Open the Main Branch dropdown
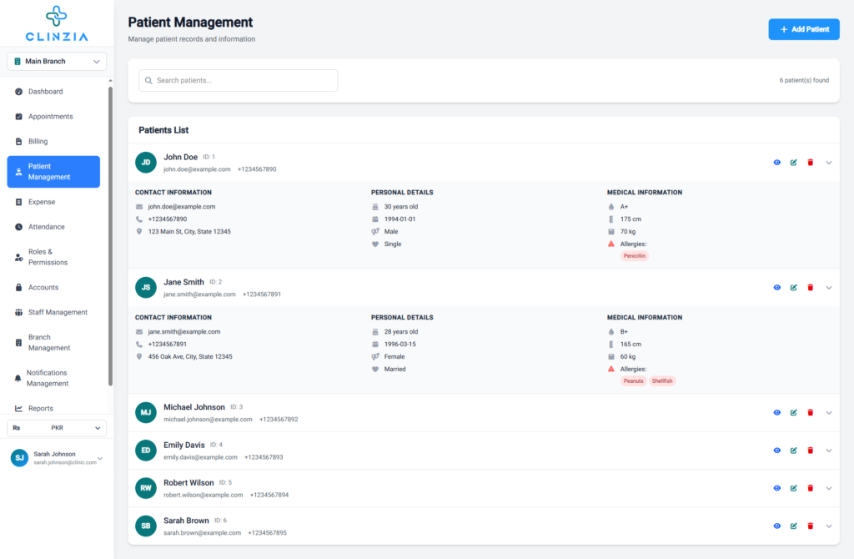Screen dimensions: 854x559 [x=57, y=61]
